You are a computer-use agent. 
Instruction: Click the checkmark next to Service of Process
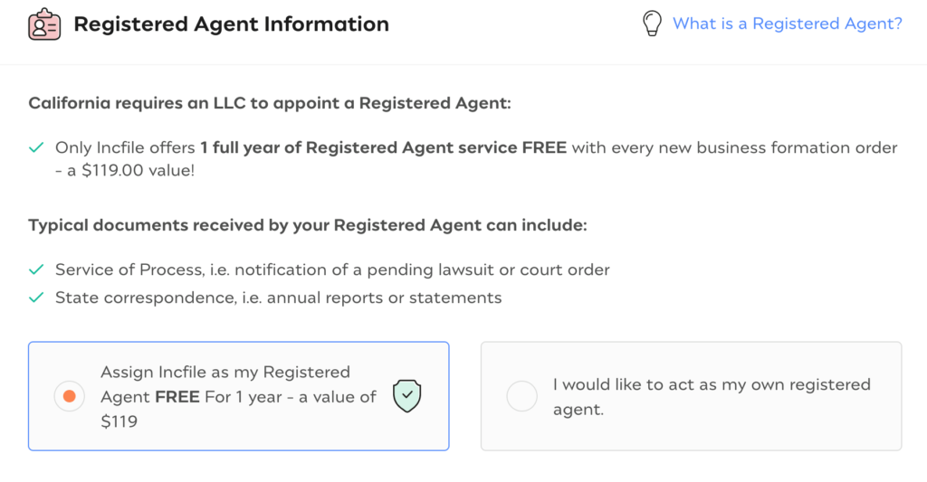tap(36, 270)
